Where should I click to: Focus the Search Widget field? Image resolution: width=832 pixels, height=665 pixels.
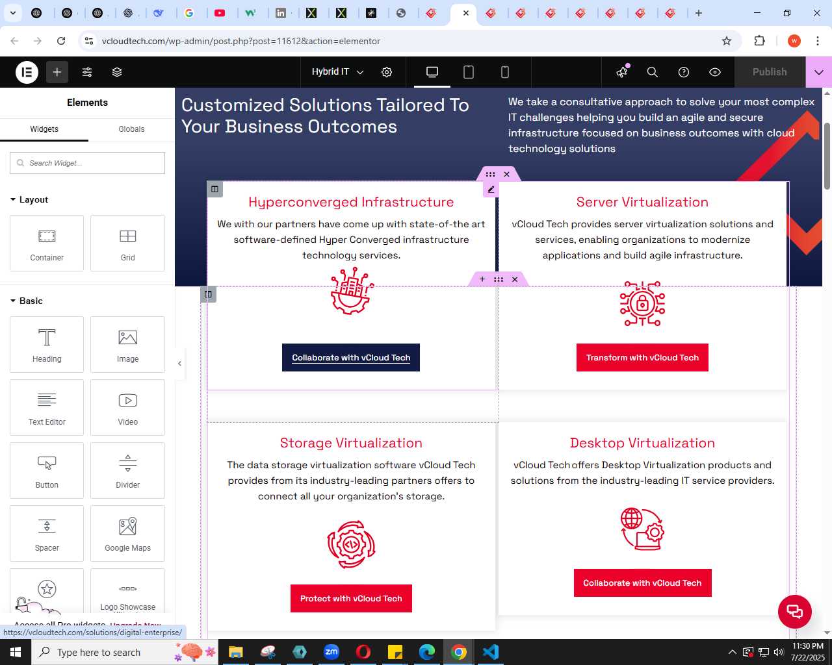click(x=87, y=163)
